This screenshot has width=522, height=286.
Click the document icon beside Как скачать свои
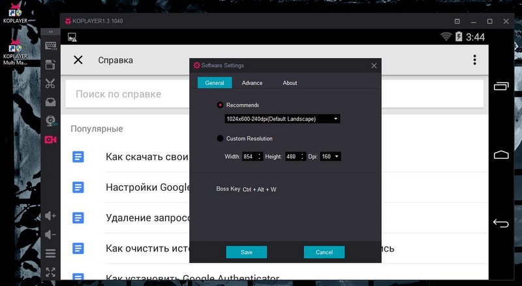(x=78, y=157)
